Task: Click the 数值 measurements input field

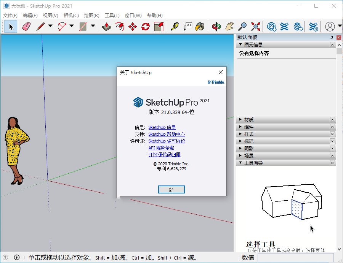Action: click(295, 258)
